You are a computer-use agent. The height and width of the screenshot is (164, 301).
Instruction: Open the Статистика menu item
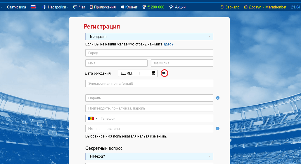point(16,7)
